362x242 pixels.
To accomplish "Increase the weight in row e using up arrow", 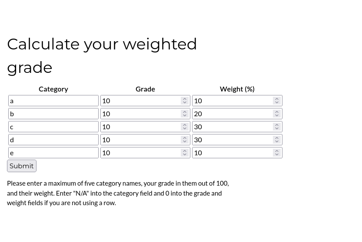I will click(277, 151).
